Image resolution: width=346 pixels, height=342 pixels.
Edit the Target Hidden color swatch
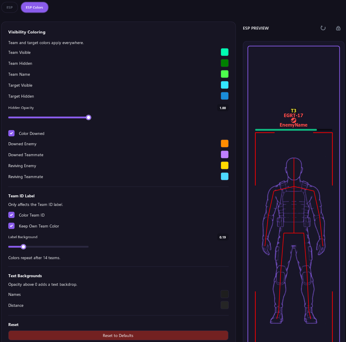pyautogui.click(x=225, y=96)
